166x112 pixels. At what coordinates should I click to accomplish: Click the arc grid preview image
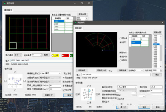(97, 50)
